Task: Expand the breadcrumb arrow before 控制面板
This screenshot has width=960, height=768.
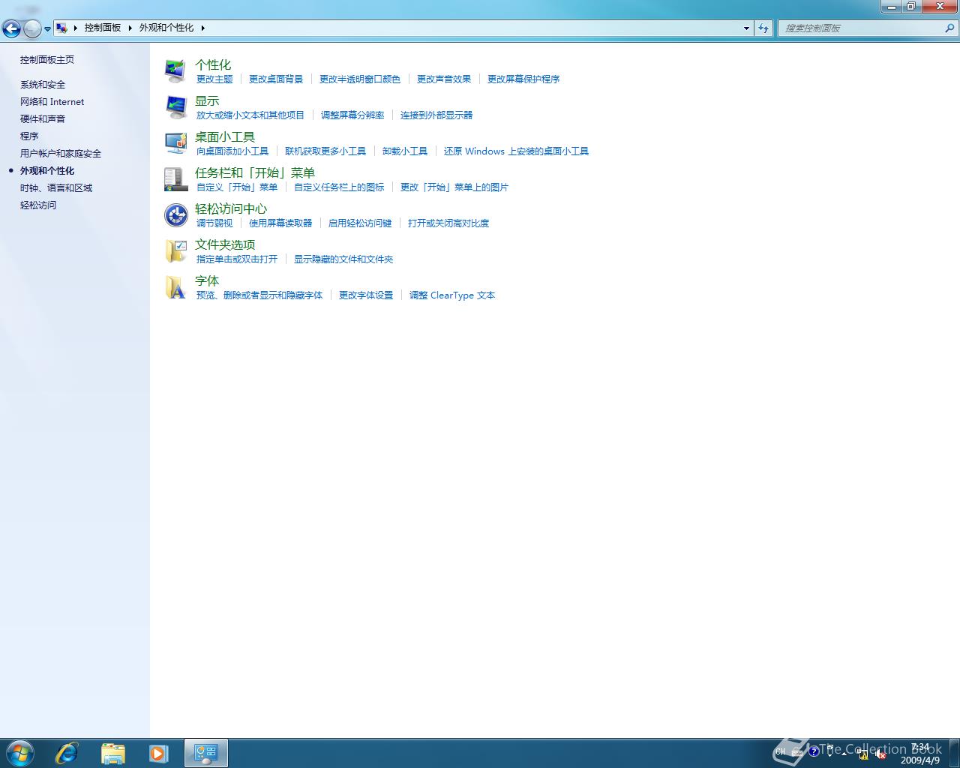Action: [75, 28]
